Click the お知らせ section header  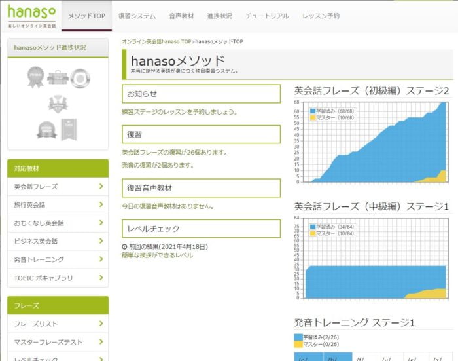pyautogui.click(x=202, y=94)
